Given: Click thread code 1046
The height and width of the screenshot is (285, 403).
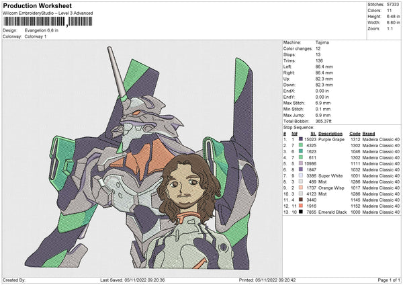Looking at the screenshot, I should [x=355, y=151].
